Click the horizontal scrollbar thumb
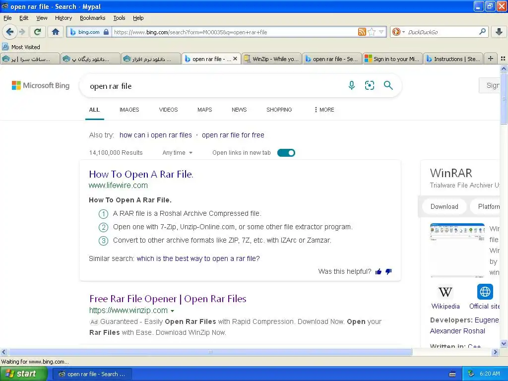Screen dimensions: 508x381 coord(210,352)
